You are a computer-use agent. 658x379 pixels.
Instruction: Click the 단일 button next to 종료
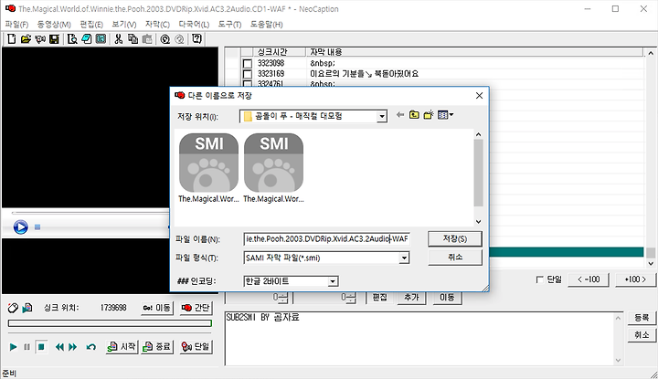point(196,347)
